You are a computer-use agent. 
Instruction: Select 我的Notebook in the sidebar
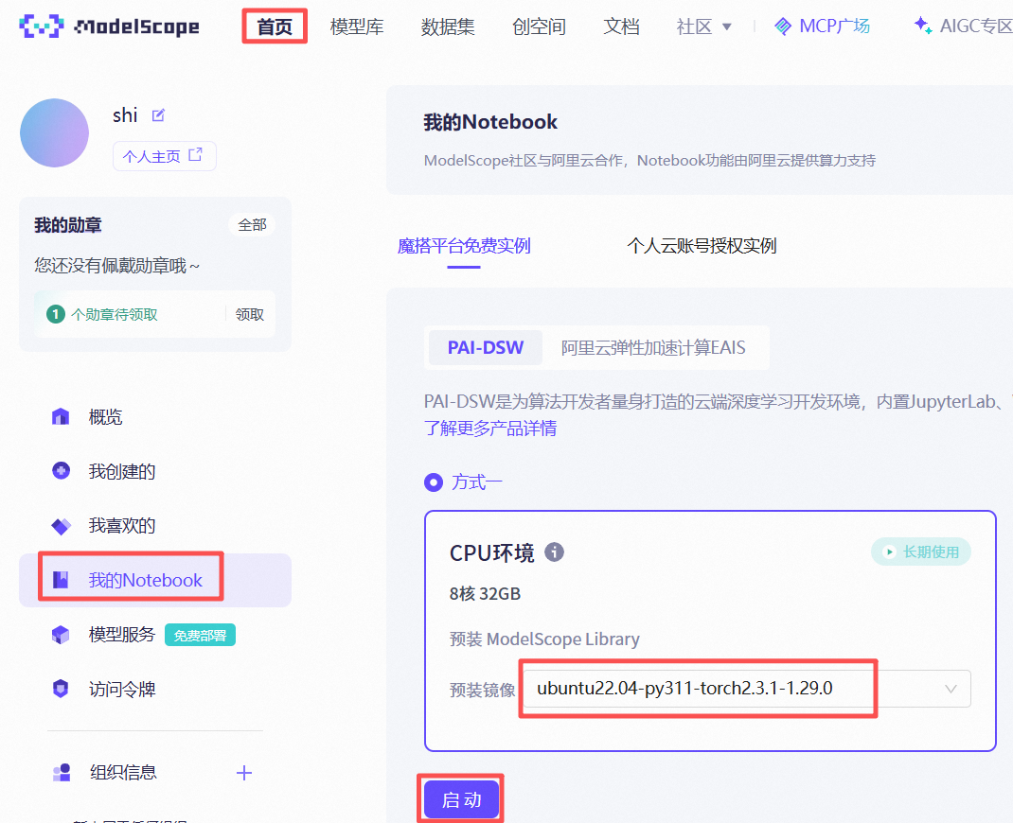point(155,580)
